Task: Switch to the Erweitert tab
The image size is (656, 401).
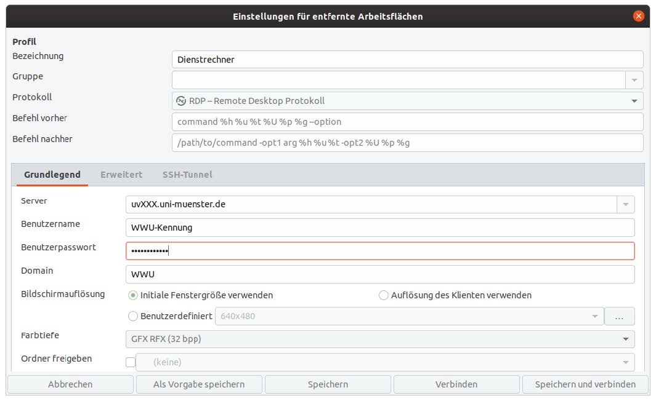Action: tap(121, 175)
